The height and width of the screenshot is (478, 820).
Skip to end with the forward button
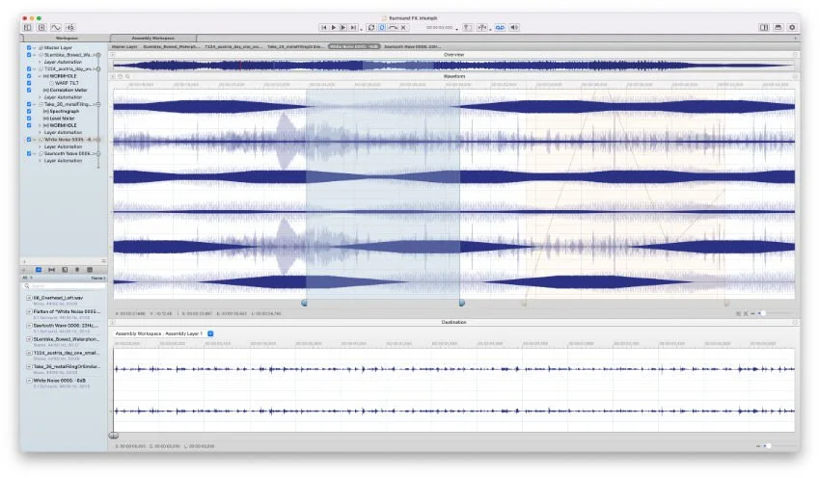[353, 27]
